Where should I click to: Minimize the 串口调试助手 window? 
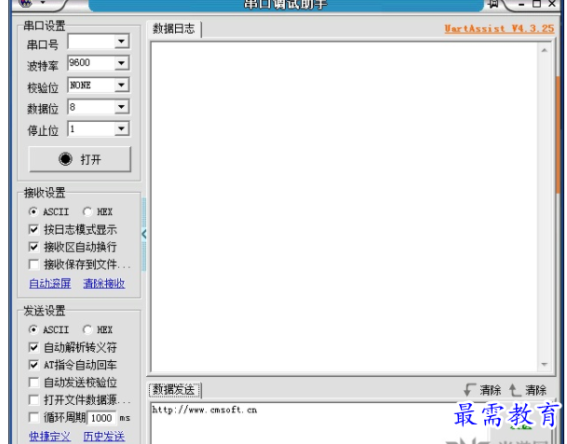521,4
